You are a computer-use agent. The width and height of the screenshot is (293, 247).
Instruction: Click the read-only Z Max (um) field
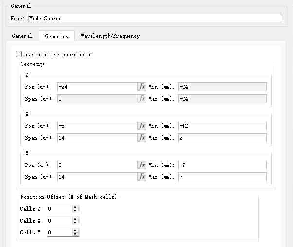click(x=222, y=99)
